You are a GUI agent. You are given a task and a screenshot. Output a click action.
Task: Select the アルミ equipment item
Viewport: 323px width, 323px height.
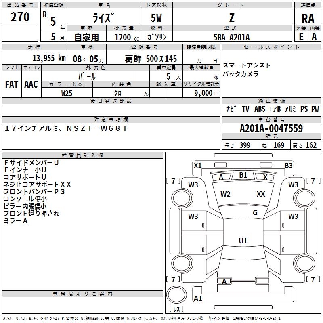(290, 109)
